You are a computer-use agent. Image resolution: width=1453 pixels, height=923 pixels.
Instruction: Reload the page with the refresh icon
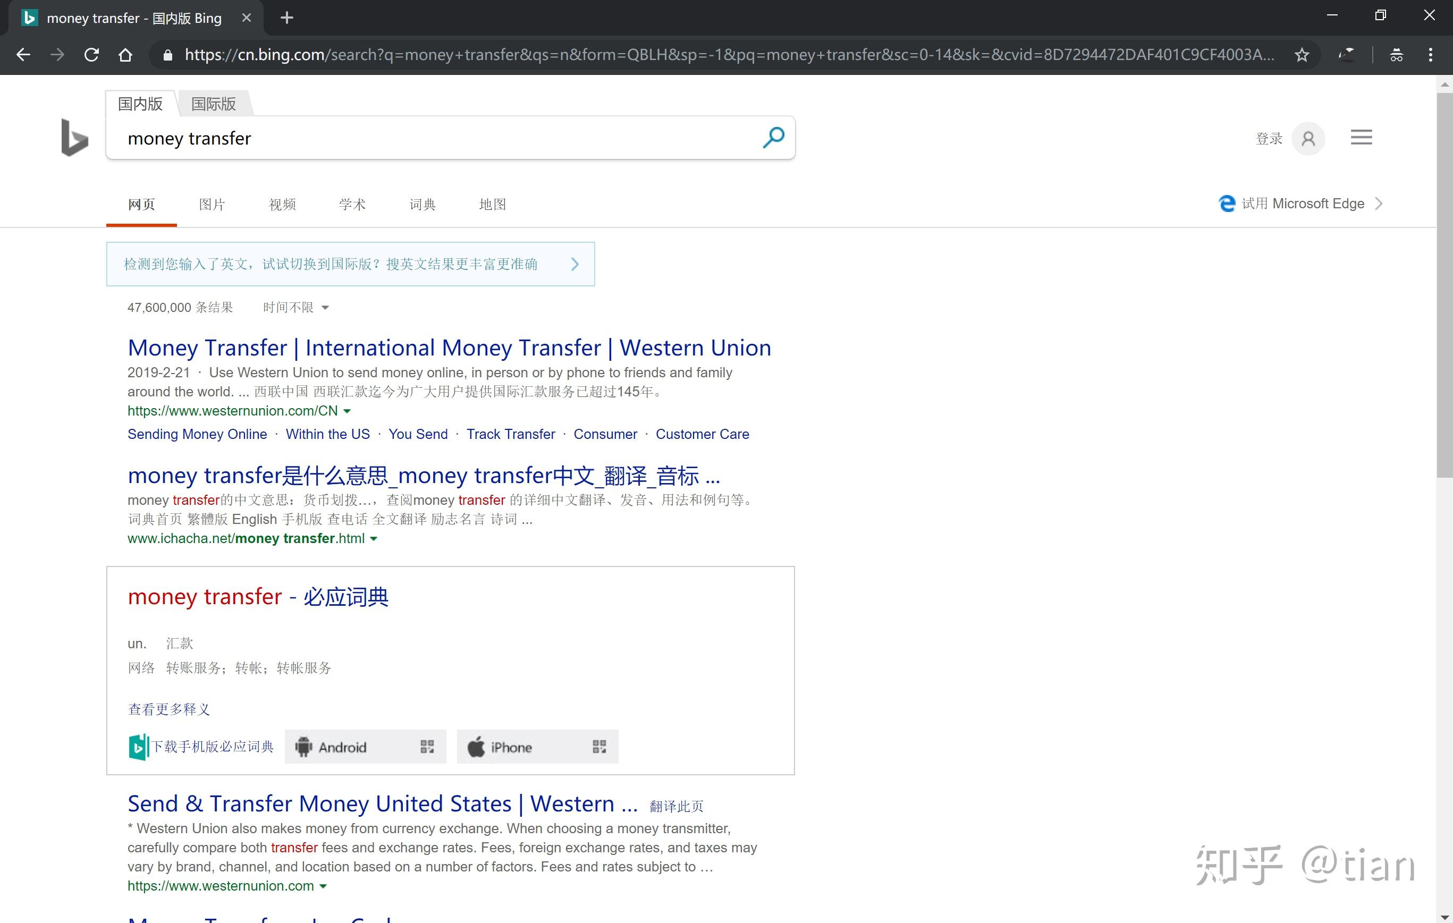[x=91, y=55]
